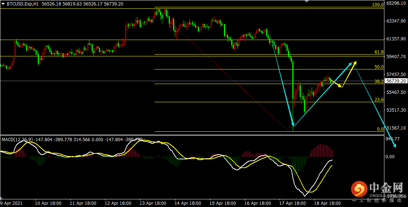Viewport: 408px width, 207px height.
Task: Click the 314.566 value in MACD header
Action: (81, 140)
